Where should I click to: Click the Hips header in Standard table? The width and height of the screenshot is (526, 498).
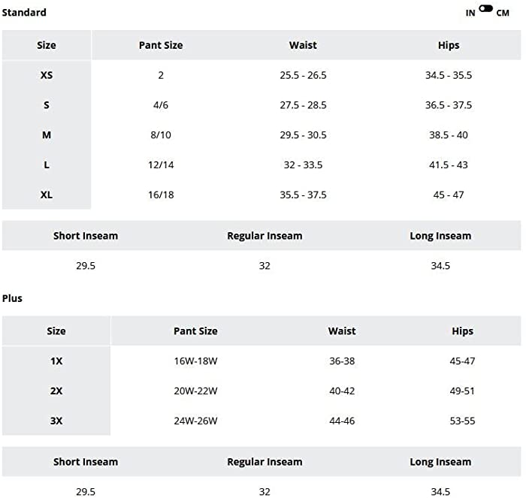448,45
